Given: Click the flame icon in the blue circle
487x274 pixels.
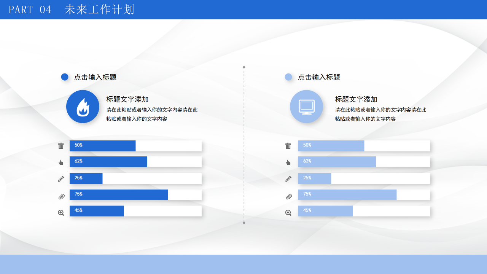Looking at the screenshot, I should click(83, 107).
